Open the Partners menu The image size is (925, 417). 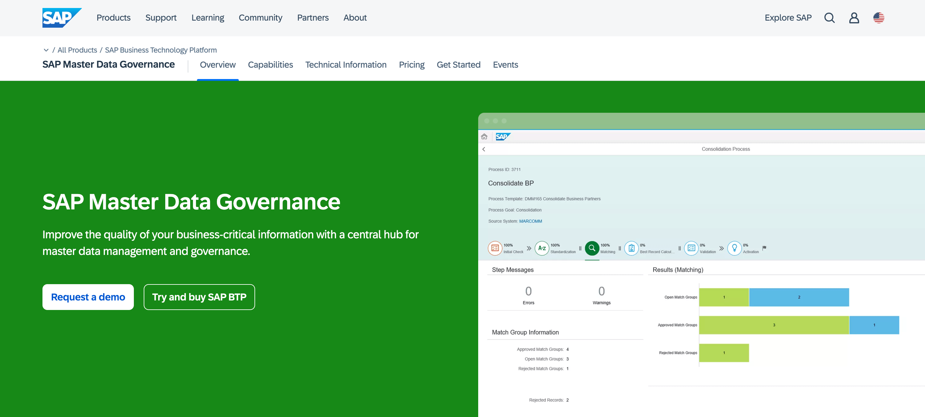(313, 18)
